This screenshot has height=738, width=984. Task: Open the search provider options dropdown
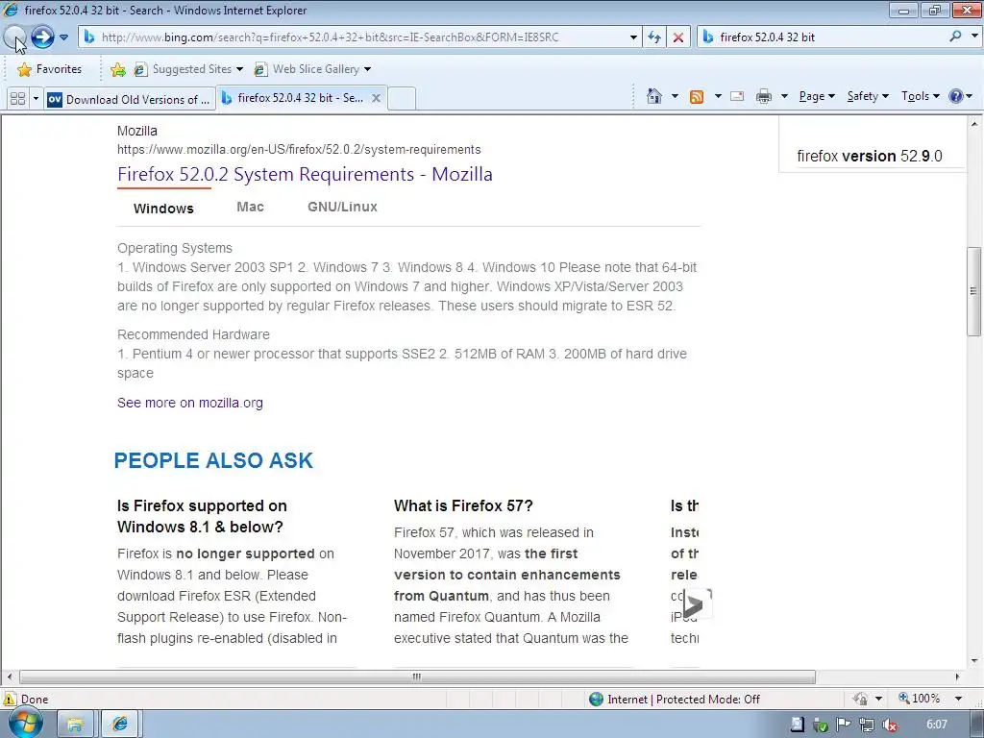point(974,37)
